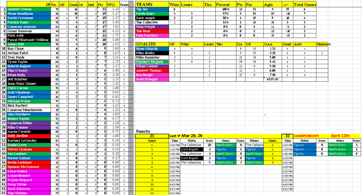Select the TEAMS table header cell
362x195 pixels.
(152, 5)
